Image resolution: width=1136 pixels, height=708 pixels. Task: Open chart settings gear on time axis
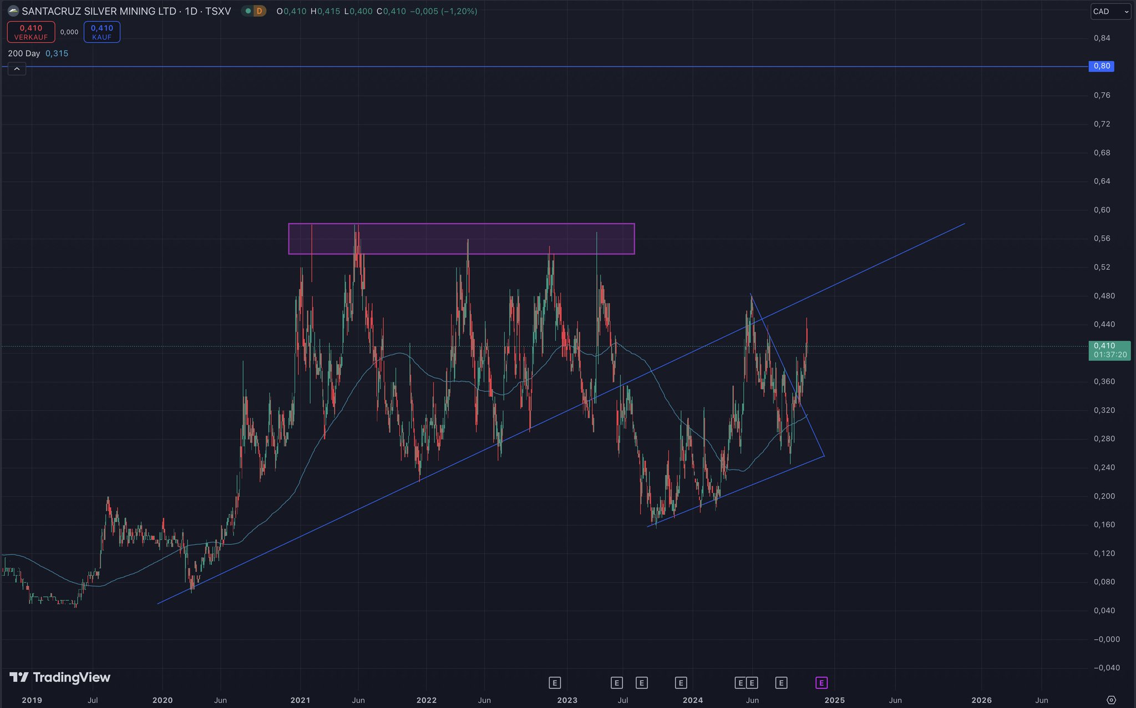click(1111, 700)
